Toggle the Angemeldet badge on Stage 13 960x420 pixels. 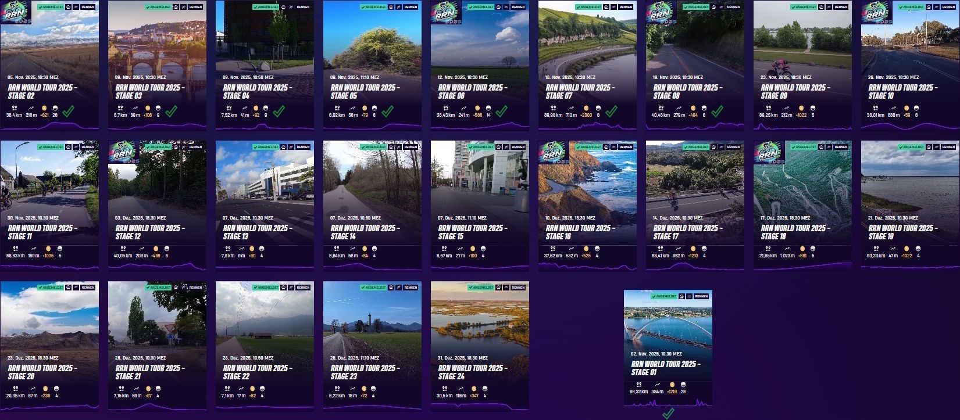[x=265, y=147]
